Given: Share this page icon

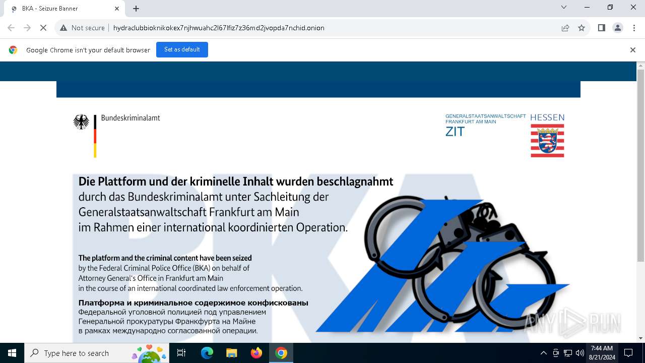Looking at the screenshot, I should pos(565,28).
